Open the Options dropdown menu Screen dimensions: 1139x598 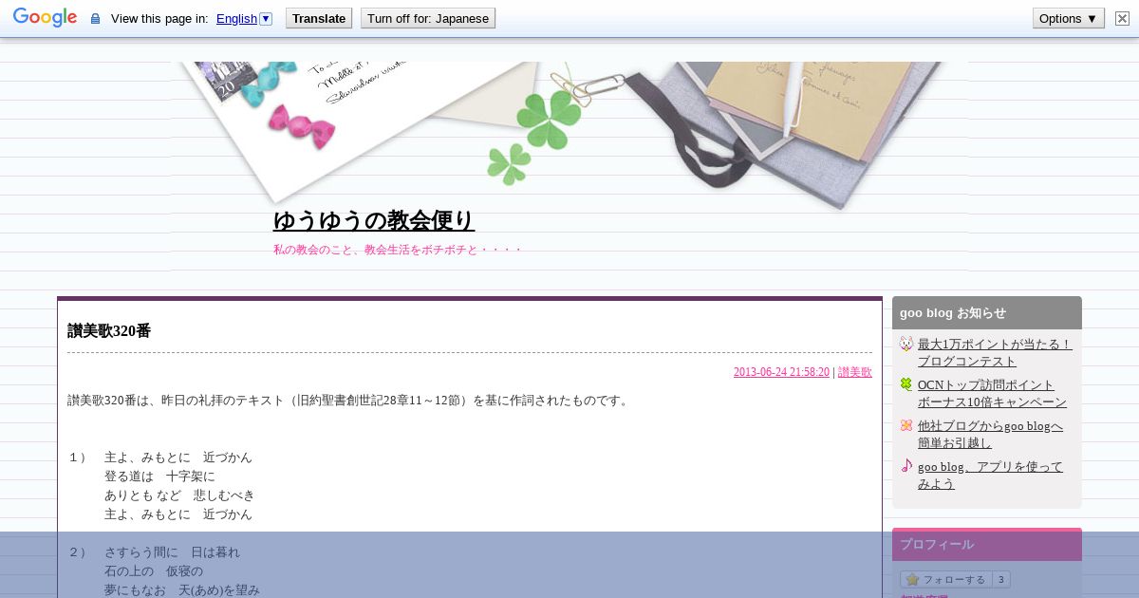pos(1069,18)
